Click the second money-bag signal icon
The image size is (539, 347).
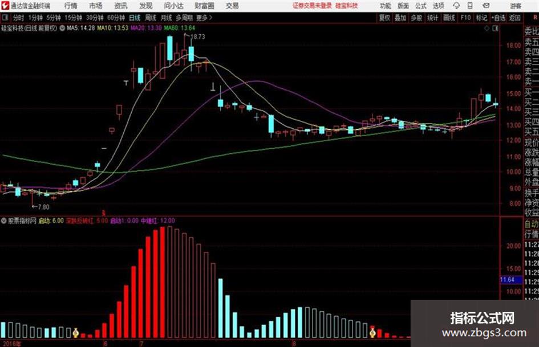coord(372,333)
